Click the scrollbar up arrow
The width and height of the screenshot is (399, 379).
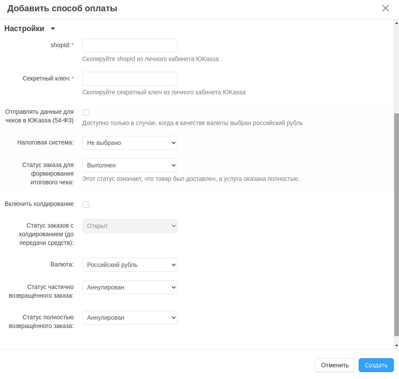396,22
